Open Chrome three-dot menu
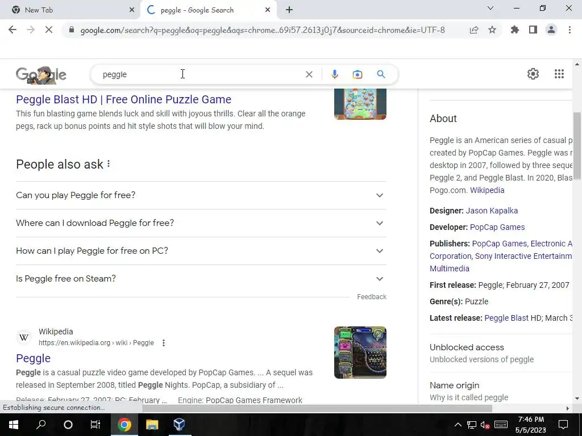Screen dimensions: 582x436 569,30
